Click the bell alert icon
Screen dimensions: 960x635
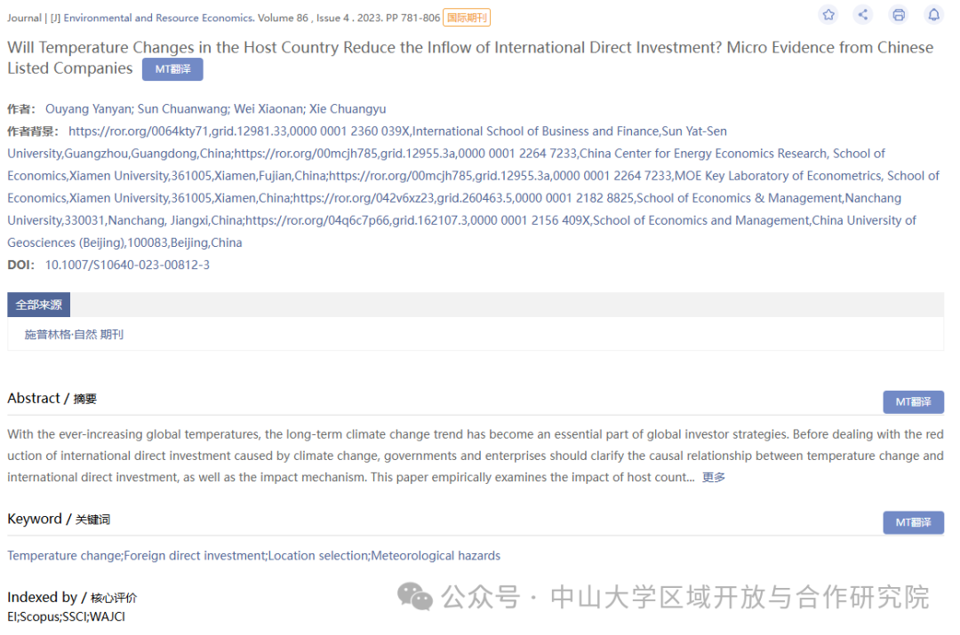coord(933,15)
